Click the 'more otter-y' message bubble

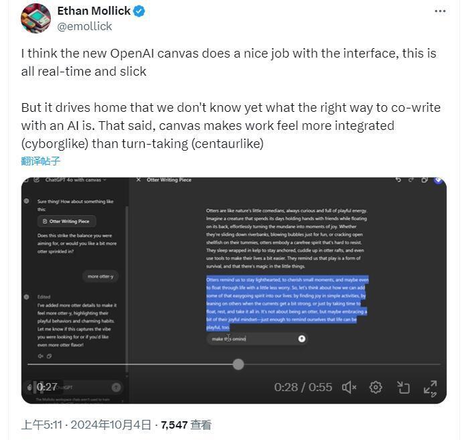(101, 276)
